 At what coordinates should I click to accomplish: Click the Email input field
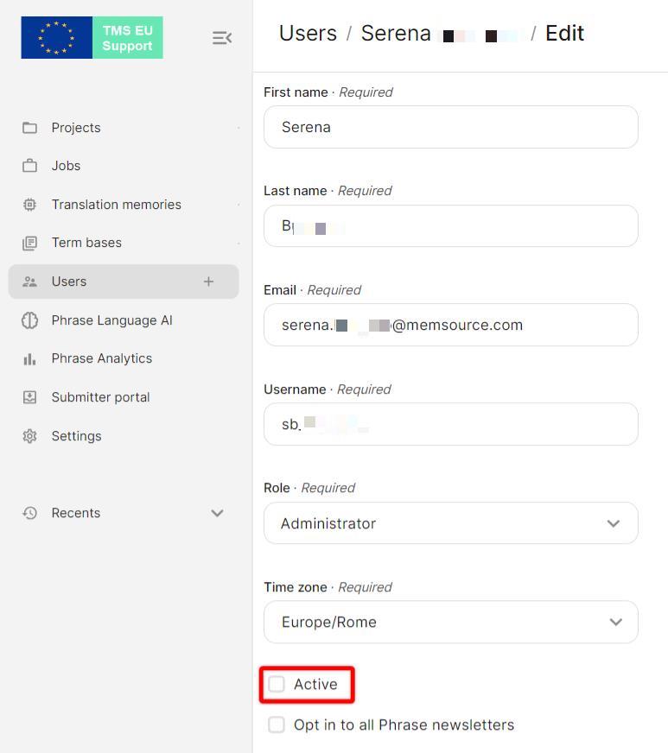point(451,325)
